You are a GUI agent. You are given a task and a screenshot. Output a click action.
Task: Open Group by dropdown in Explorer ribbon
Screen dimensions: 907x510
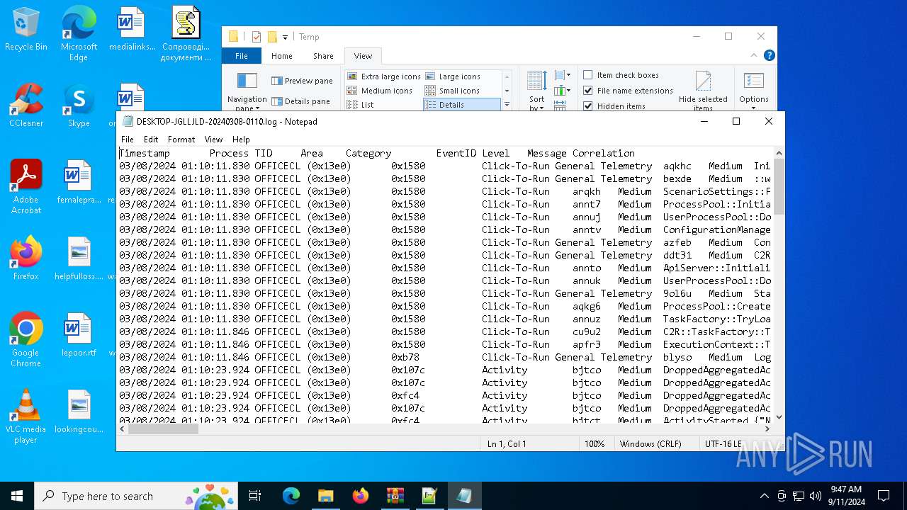(563, 75)
